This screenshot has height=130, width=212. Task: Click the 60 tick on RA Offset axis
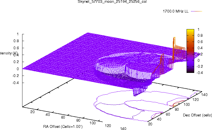[x=63, y=117]
